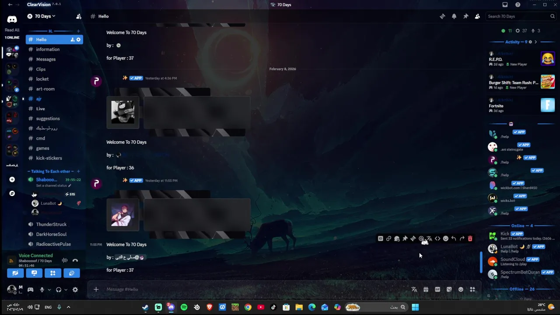Toggle the member list icon
The width and height of the screenshot is (560, 315).
coord(477,16)
